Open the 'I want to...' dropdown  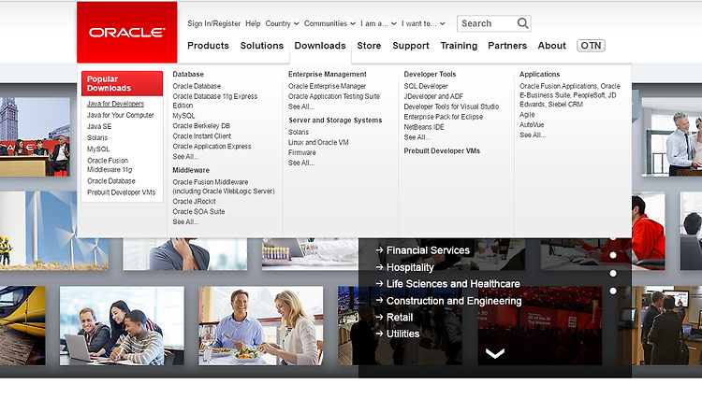[423, 23]
